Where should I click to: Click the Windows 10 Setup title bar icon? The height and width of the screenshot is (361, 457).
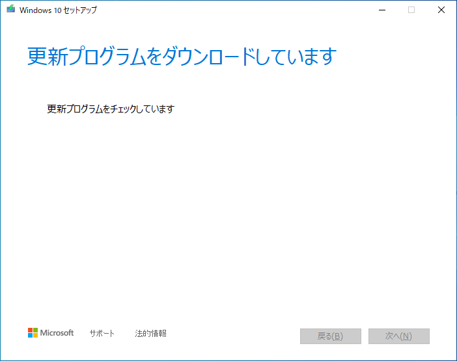[x=11, y=8]
